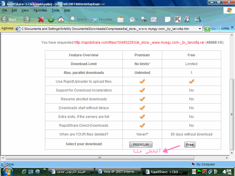Open the History calendar icon

(x=120, y=19)
